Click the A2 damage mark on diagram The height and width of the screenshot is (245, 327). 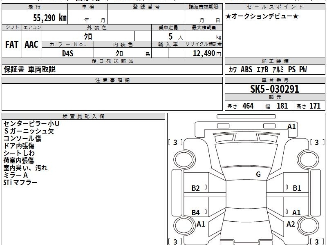pos(291,224)
